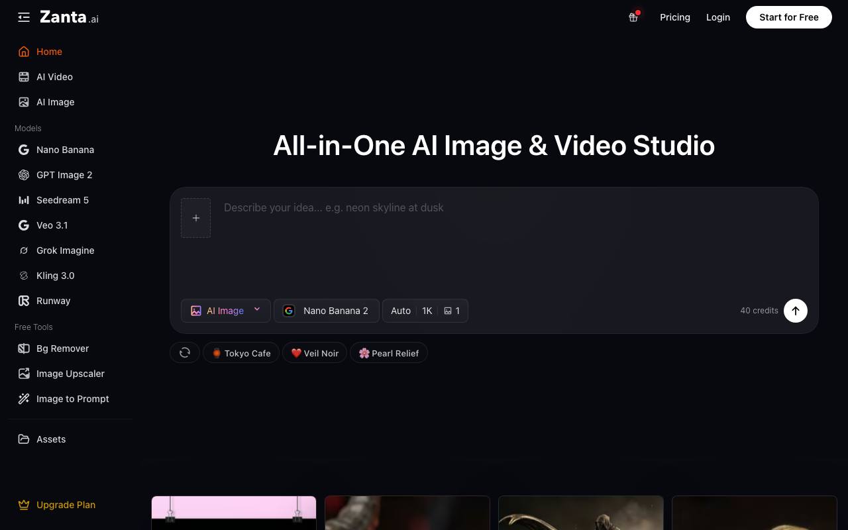The width and height of the screenshot is (848, 530).
Task: Change the 1K resolution setting
Action: [x=427, y=311]
